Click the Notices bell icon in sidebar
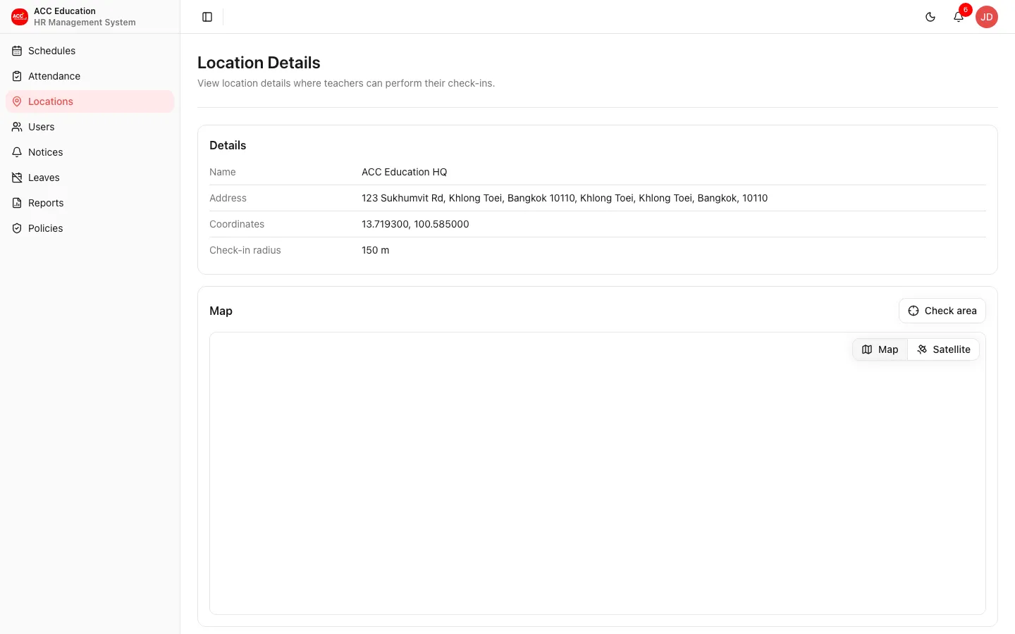The width and height of the screenshot is (1015, 634). [x=17, y=152]
